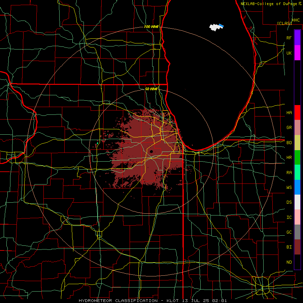Click the ND legend label
The width and height of the screenshot is (303, 303).
click(x=289, y=262)
